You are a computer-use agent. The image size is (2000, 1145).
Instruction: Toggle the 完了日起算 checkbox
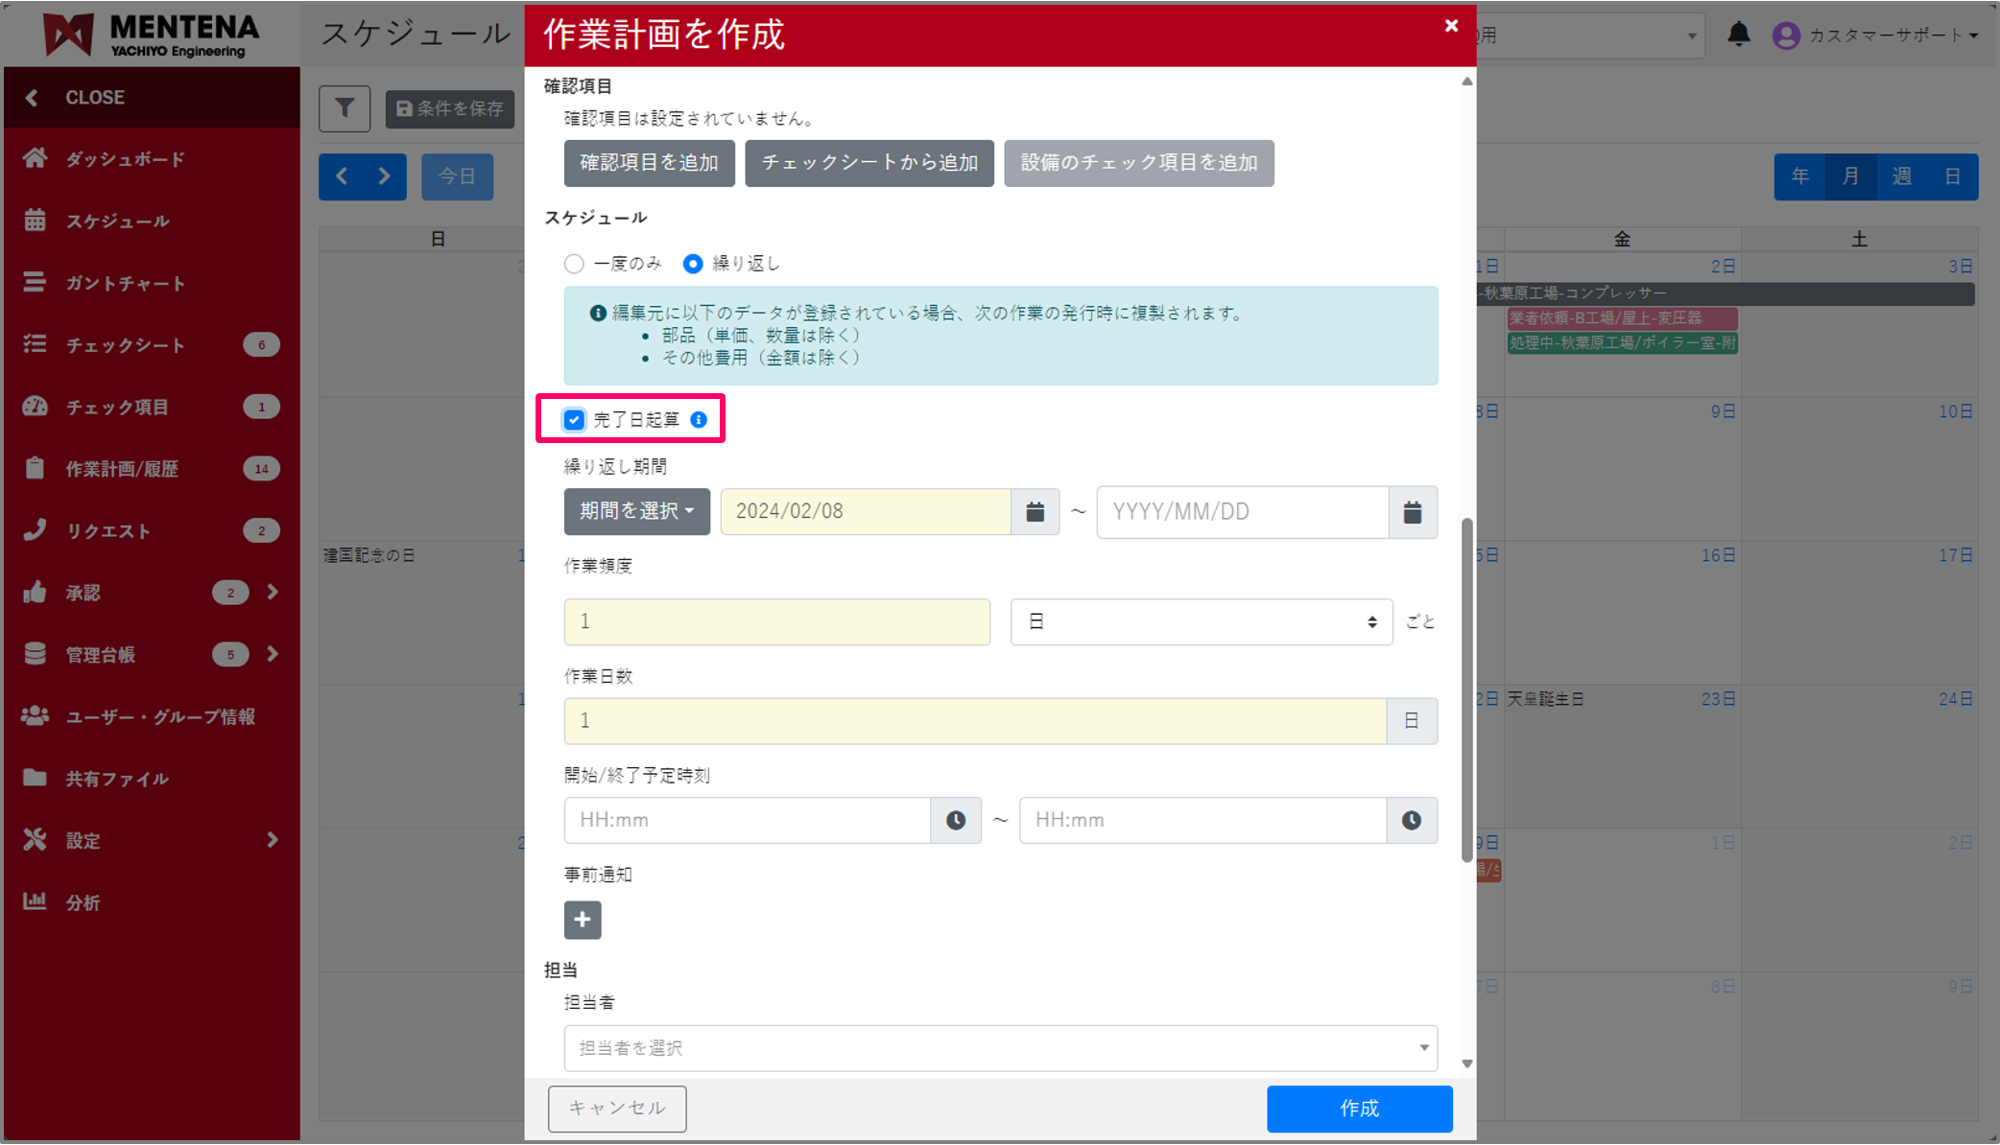tap(574, 419)
